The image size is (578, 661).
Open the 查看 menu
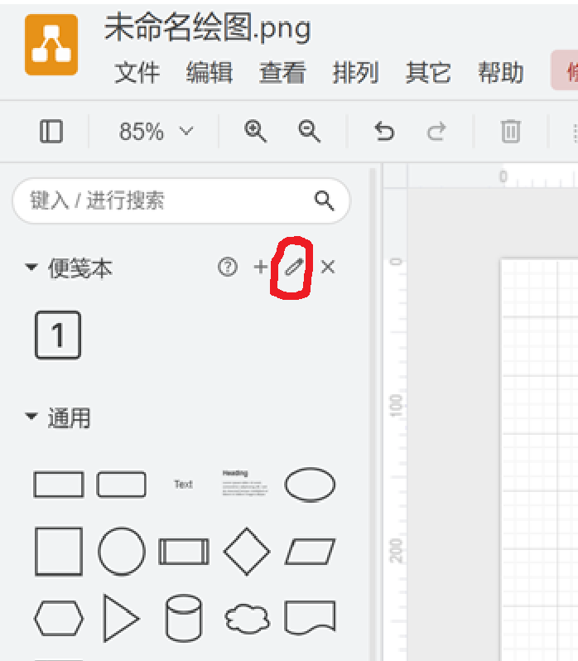282,73
